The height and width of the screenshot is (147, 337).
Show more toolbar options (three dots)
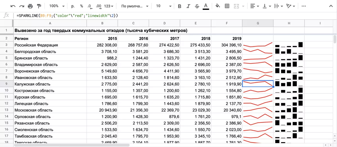pyautogui.click(x=304, y=6)
